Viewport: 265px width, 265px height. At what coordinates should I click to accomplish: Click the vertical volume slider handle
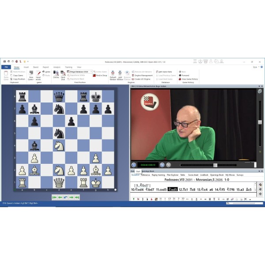tap(260, 122)
